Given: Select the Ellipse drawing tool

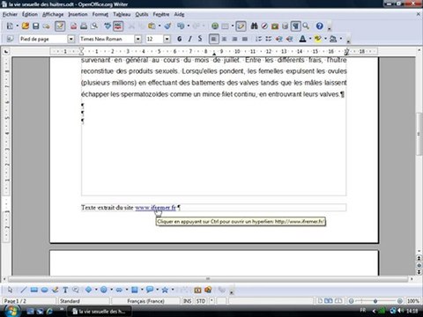Looking at the screenshot, I should [45, 290].
